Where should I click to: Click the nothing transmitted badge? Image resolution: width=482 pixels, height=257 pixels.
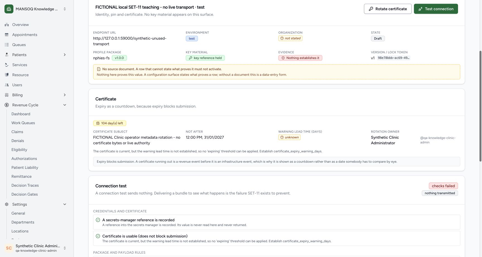440,193
